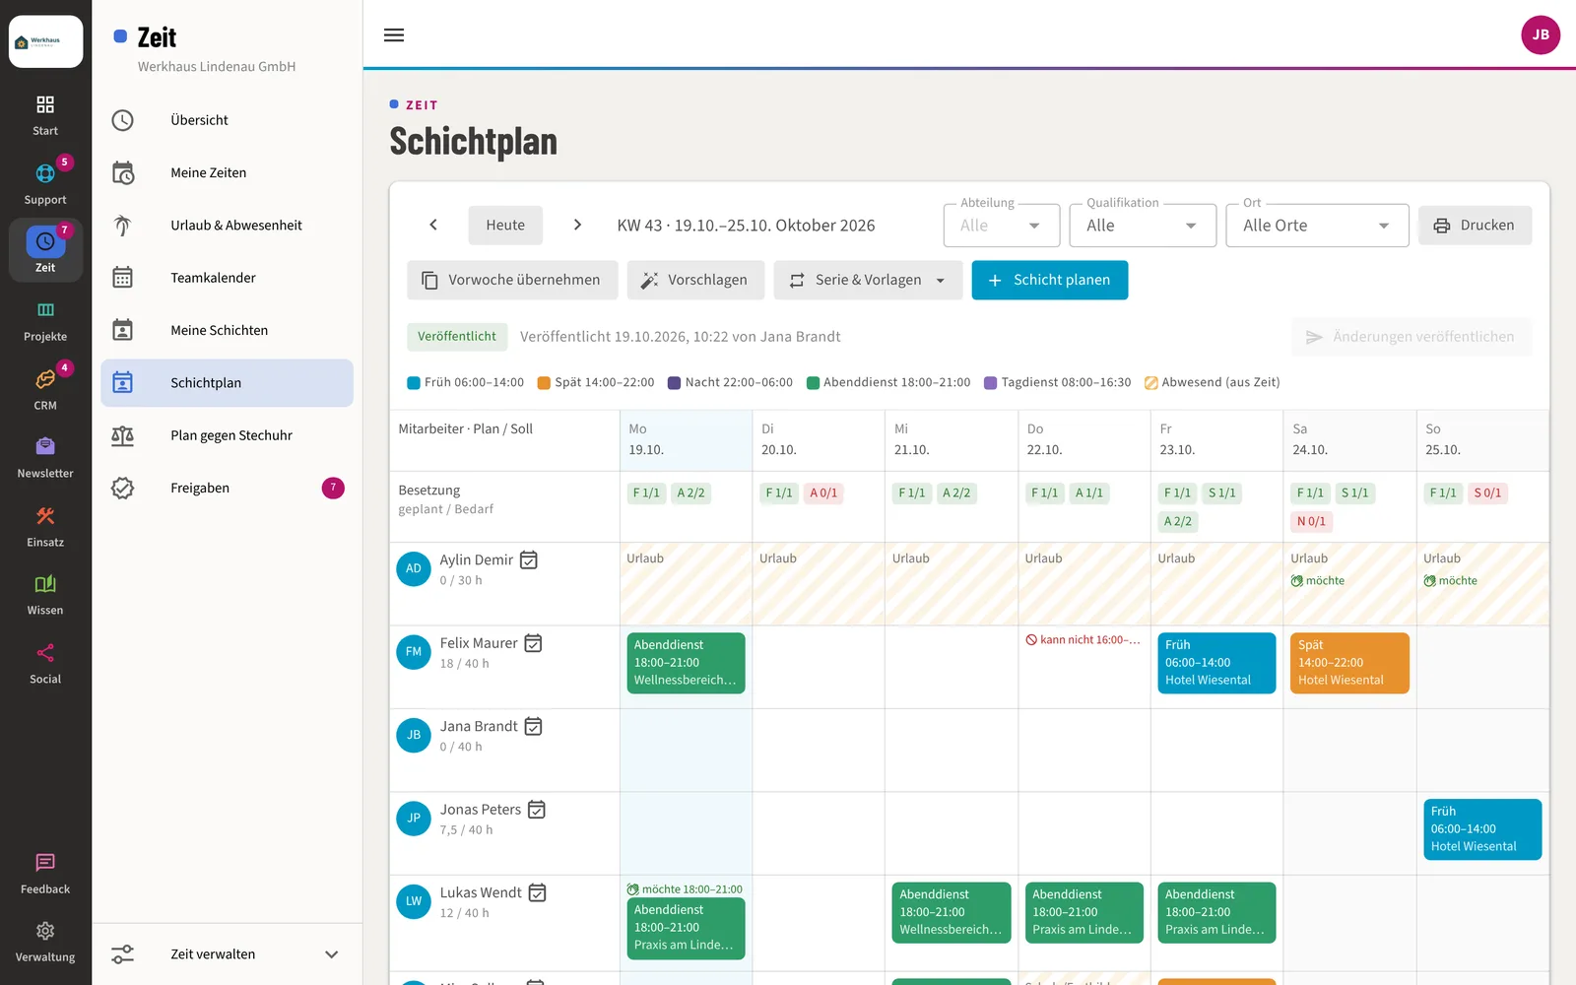The height and width of the screenshot is (985, 1576).
Task: Click the Mo 19.10. column header
Action: [686, 440]
